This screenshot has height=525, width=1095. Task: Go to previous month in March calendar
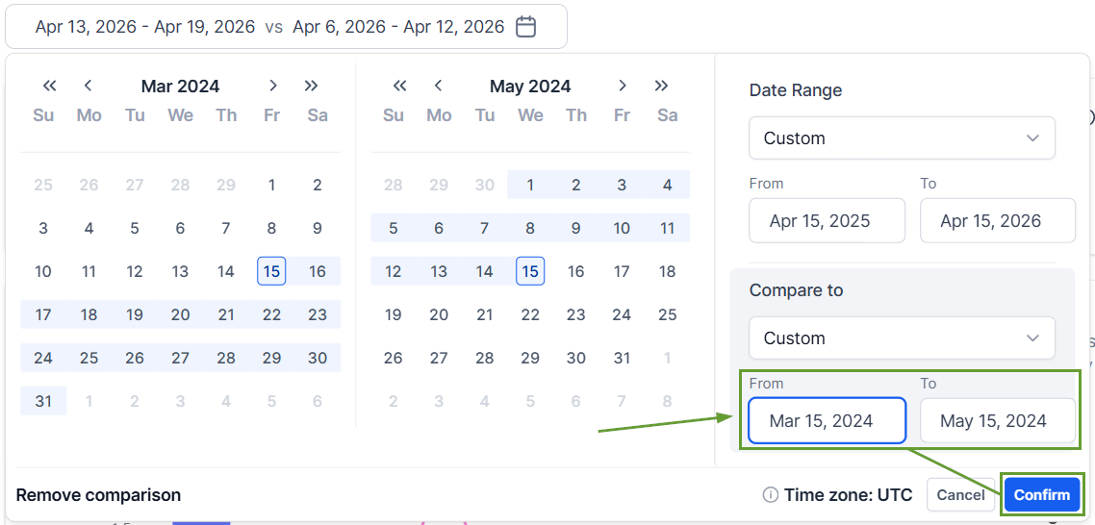pyautogui.click(x=89, y=86)
